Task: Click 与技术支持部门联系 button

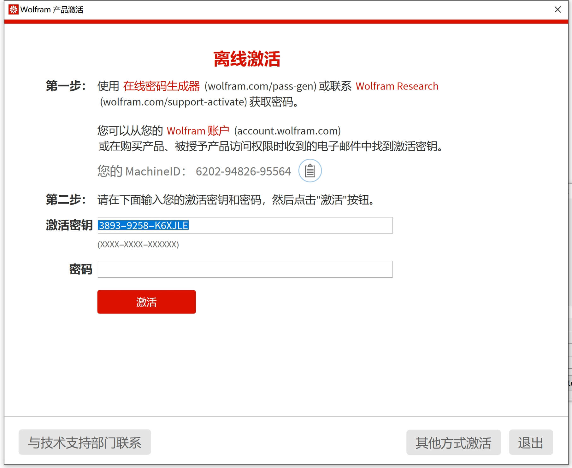Action: point(85,442)
